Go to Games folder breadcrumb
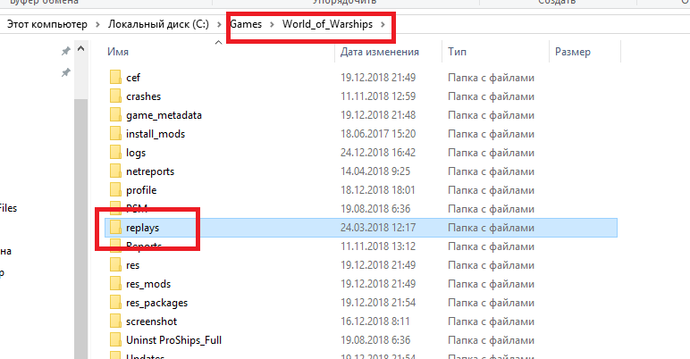The image size is (690, 359). click(x=246, y=24)
